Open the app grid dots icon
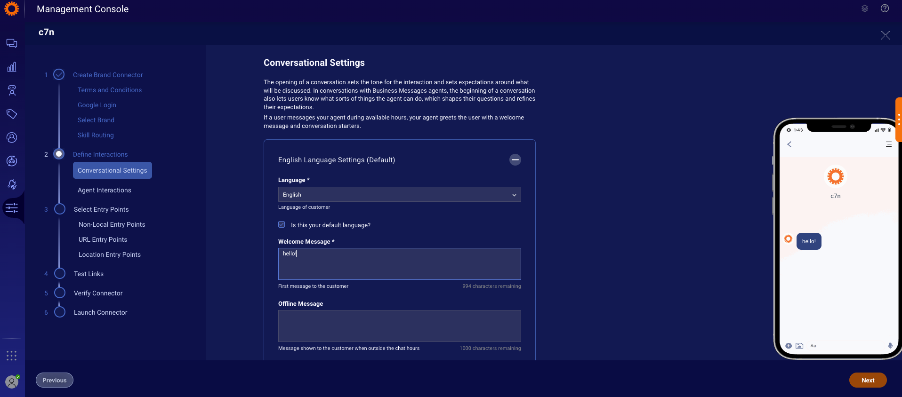The image size is (902, 397). click(12, 356)
